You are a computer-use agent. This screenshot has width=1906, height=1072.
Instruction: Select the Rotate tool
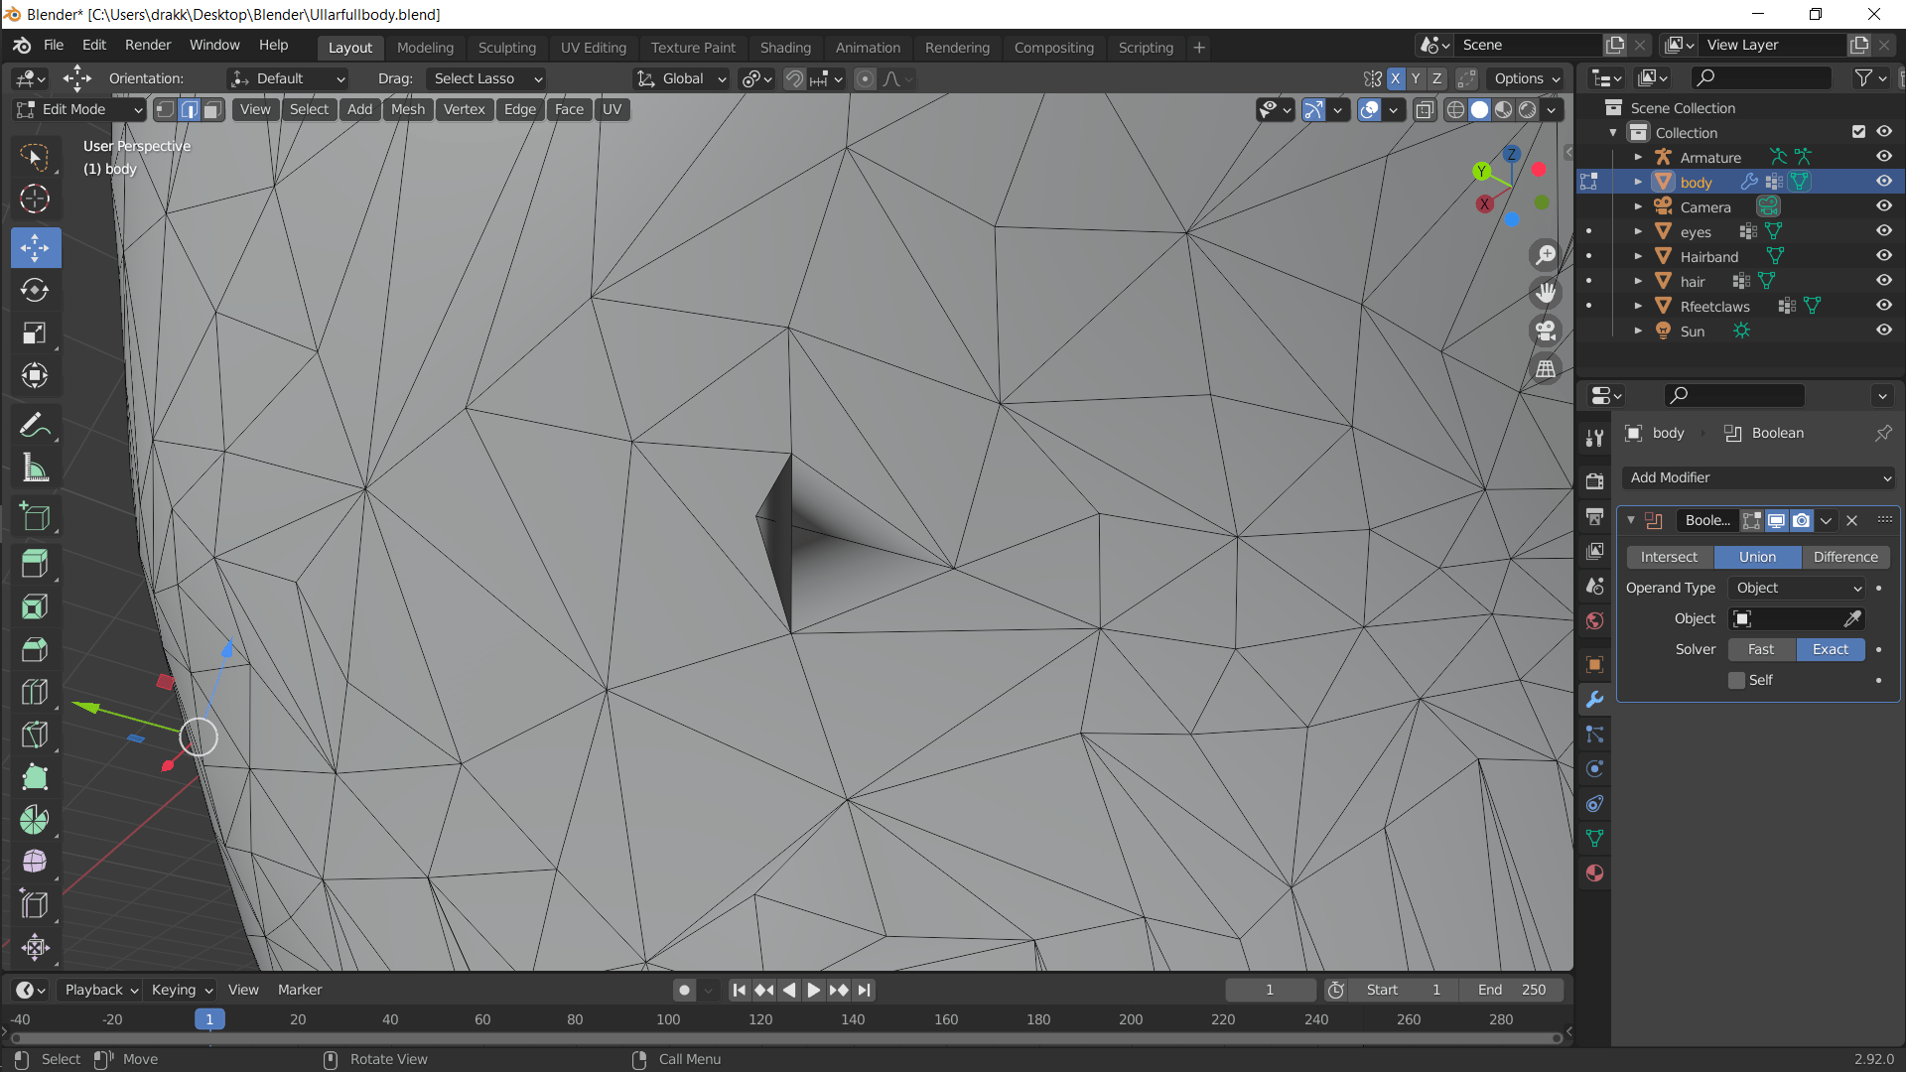click(x=35, y=291)
